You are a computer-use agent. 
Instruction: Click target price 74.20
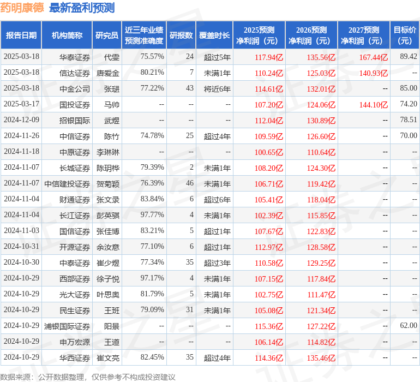[409, 104]
